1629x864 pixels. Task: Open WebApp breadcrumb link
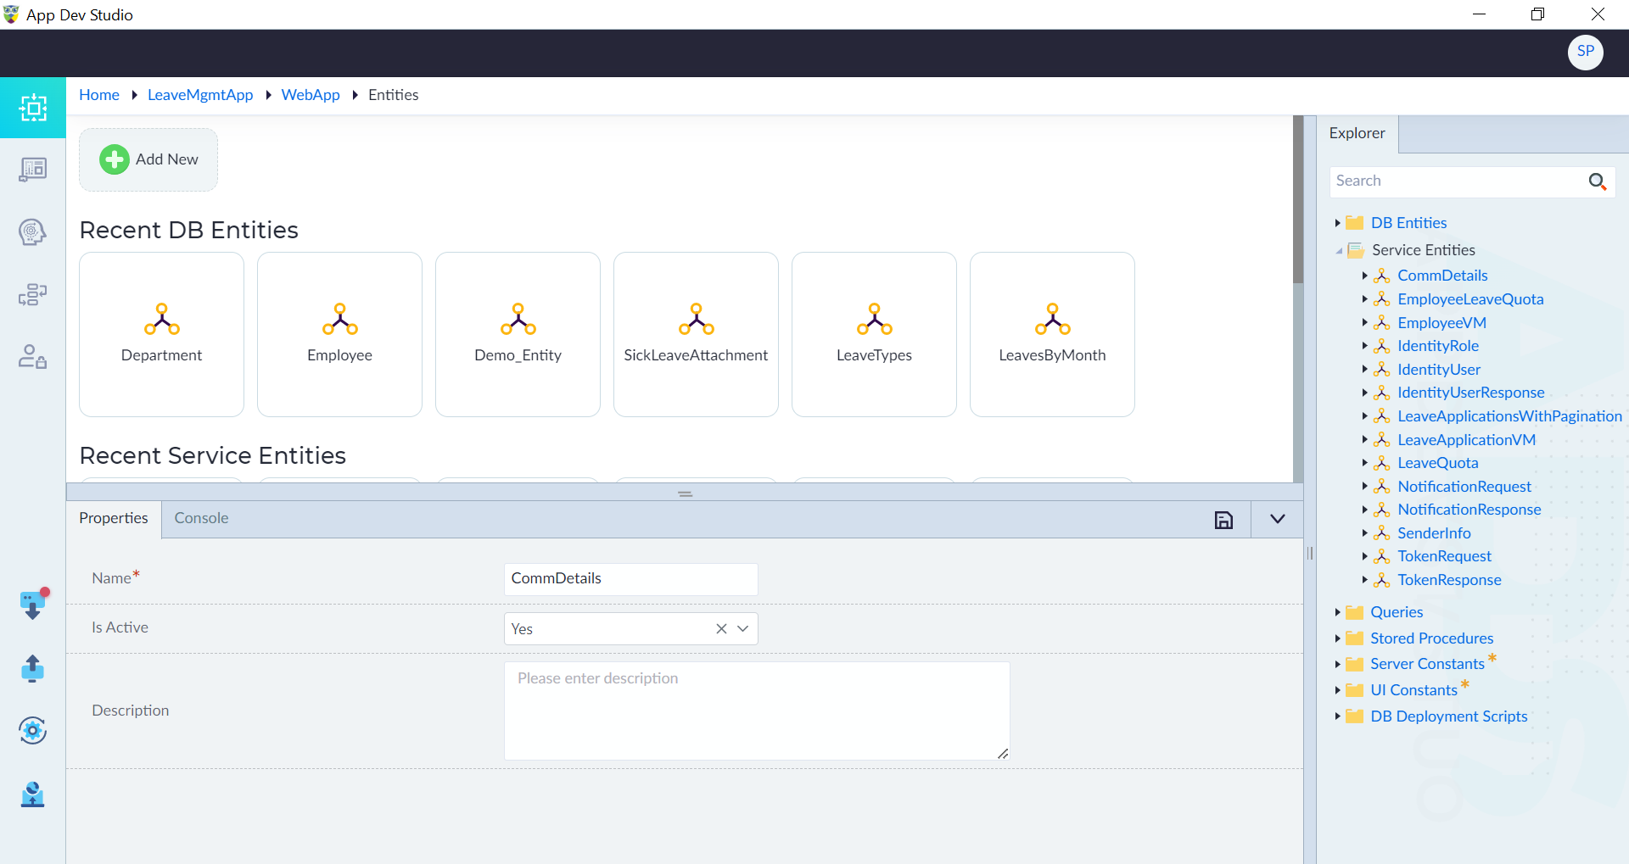click(311, 95)
